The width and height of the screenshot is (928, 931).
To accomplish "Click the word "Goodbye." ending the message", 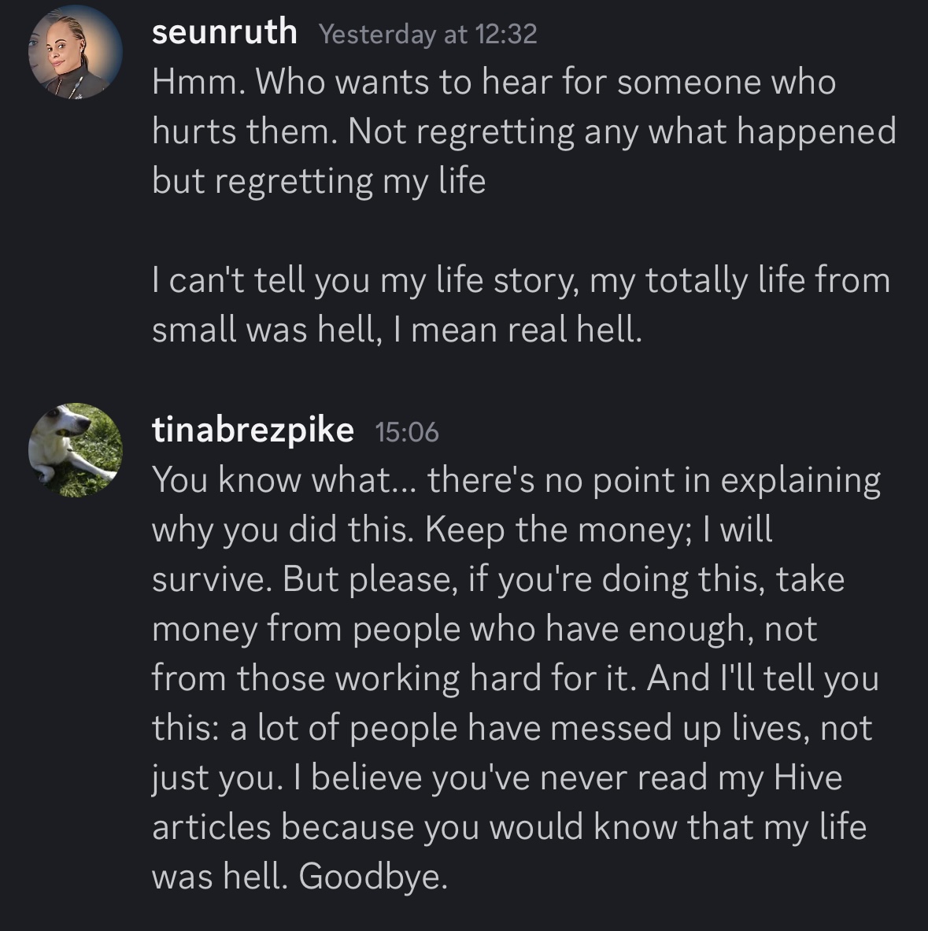I will [373, 877].
